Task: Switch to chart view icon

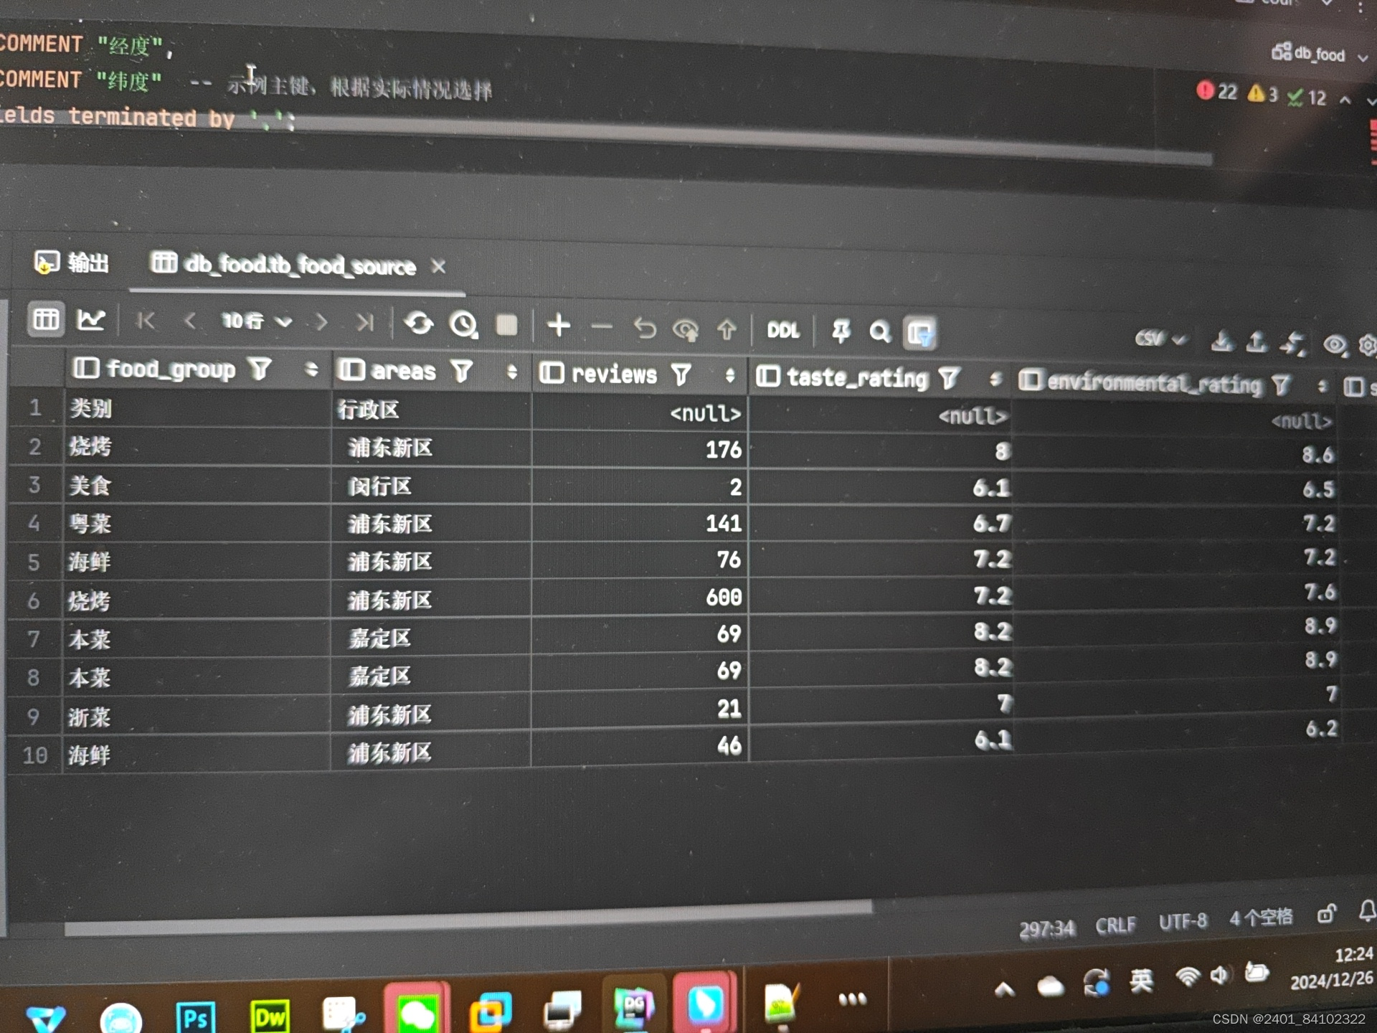Action: (91, 319)
